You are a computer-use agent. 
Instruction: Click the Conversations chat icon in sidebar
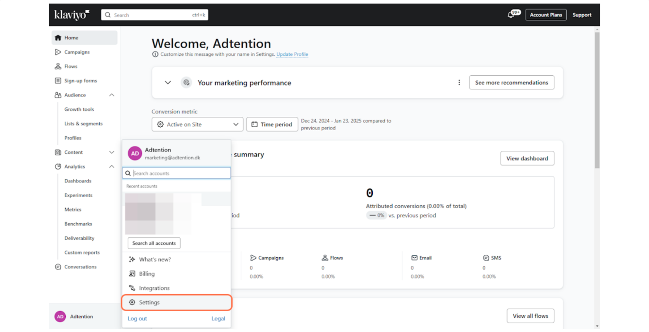(58, 267)
